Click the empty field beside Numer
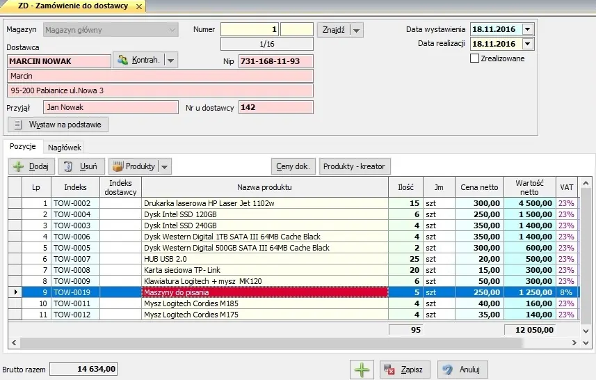Viewport: 596px width, 380px height. point(297,29)
